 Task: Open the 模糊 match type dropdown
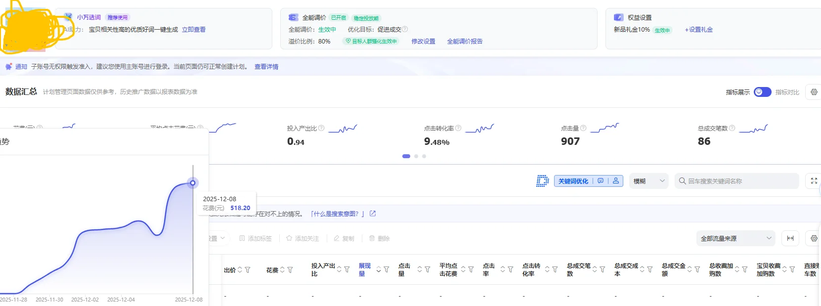pos(649,181)
